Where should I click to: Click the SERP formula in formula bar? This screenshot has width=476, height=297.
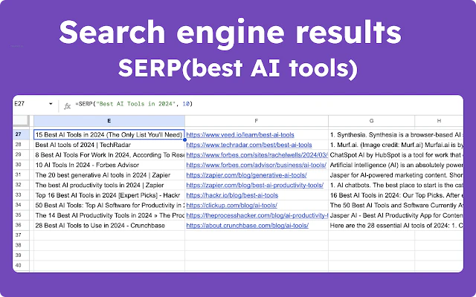pyautogui.click(x=134, y=104)
